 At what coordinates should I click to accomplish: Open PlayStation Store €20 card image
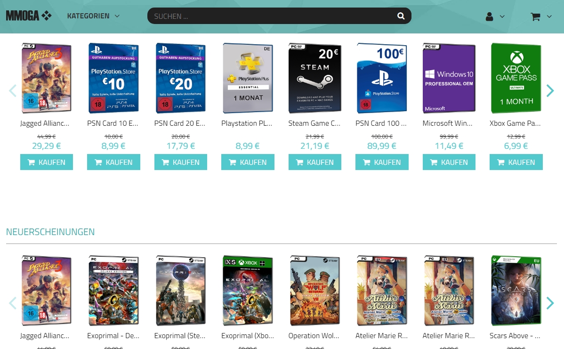181,78
